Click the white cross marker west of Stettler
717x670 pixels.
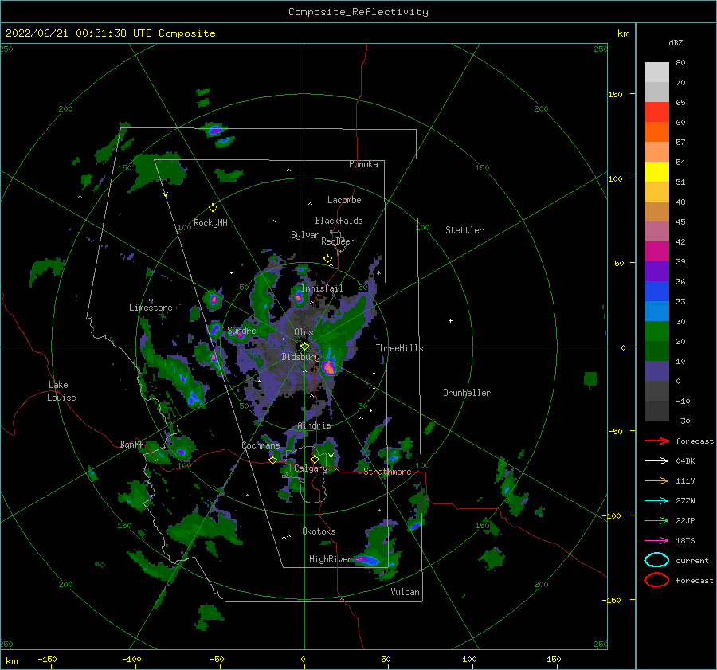pyautogui.click(x=450, y=320)
